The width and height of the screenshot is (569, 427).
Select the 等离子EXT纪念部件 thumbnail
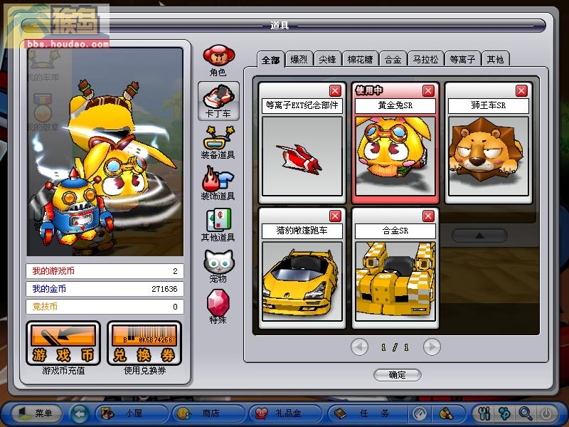click(302, 156)
